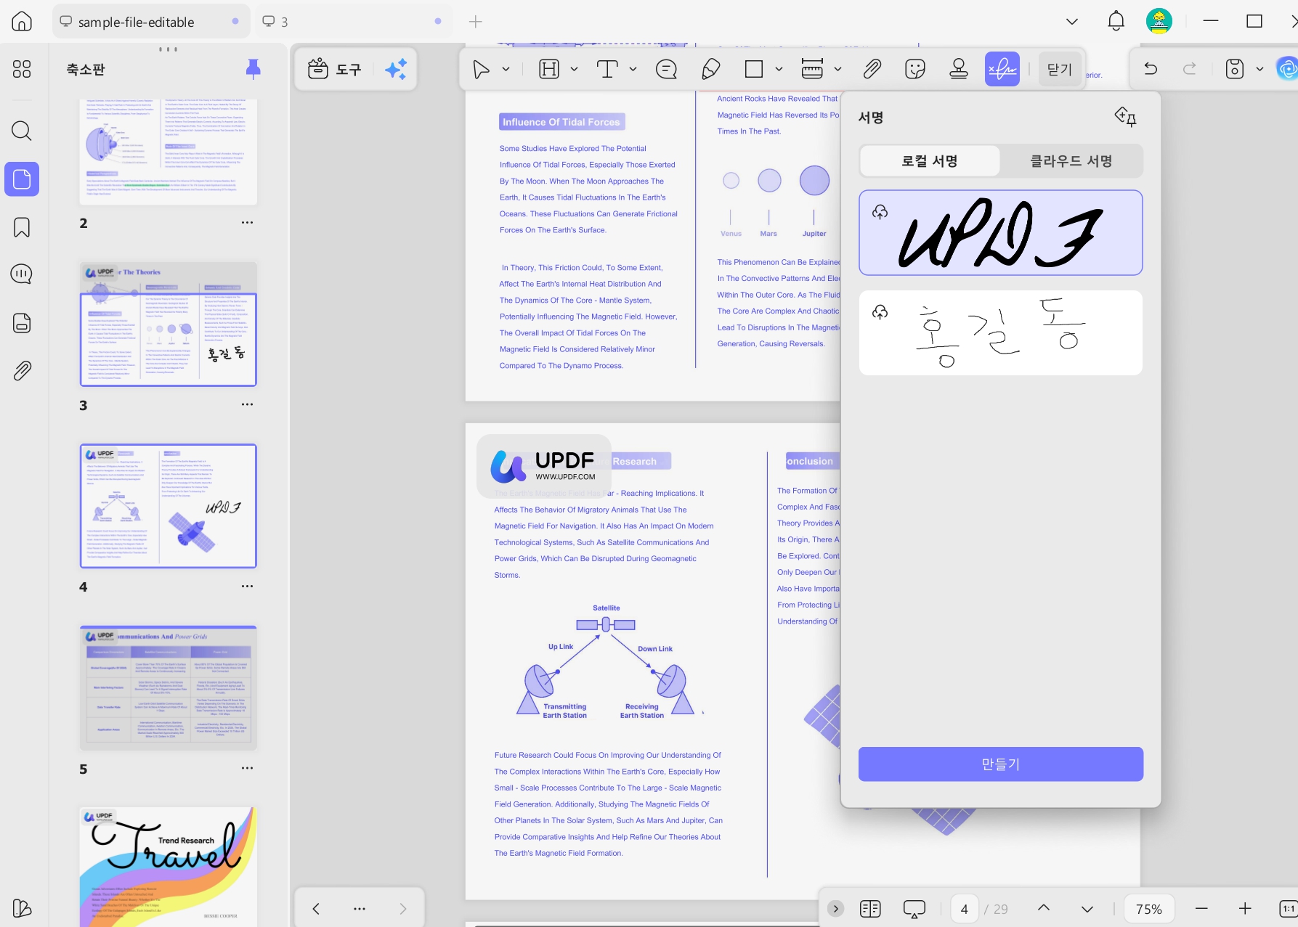Zoom in with the plus button

pyautogui.click(x=1245, y=909)
